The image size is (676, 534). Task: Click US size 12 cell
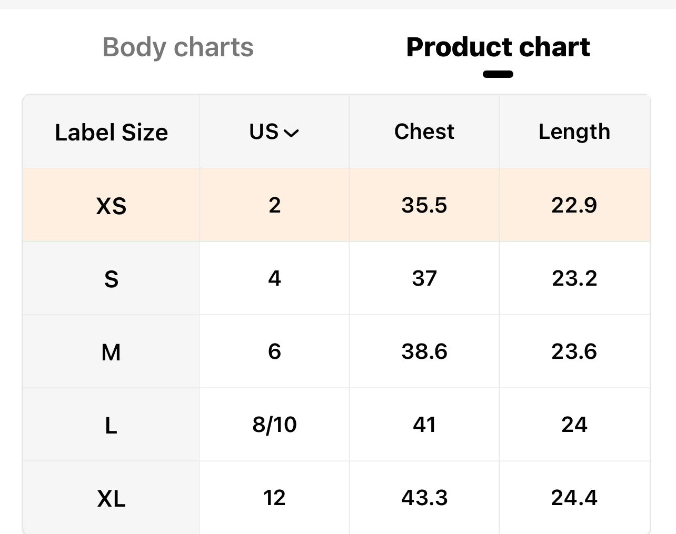tap(274, 498)
